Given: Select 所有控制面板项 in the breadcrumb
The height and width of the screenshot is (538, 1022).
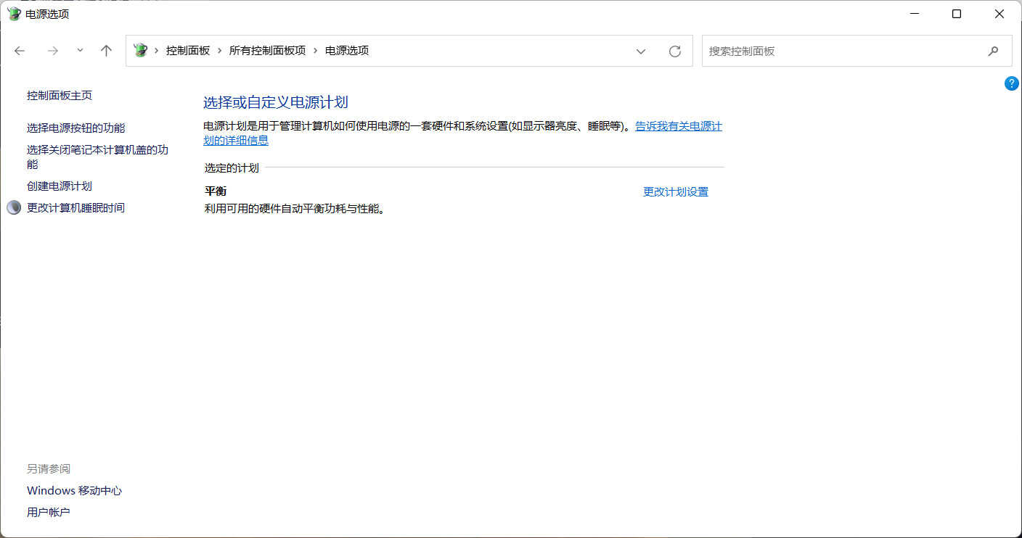Looking at the screenshot, I should tap(267, 51).
